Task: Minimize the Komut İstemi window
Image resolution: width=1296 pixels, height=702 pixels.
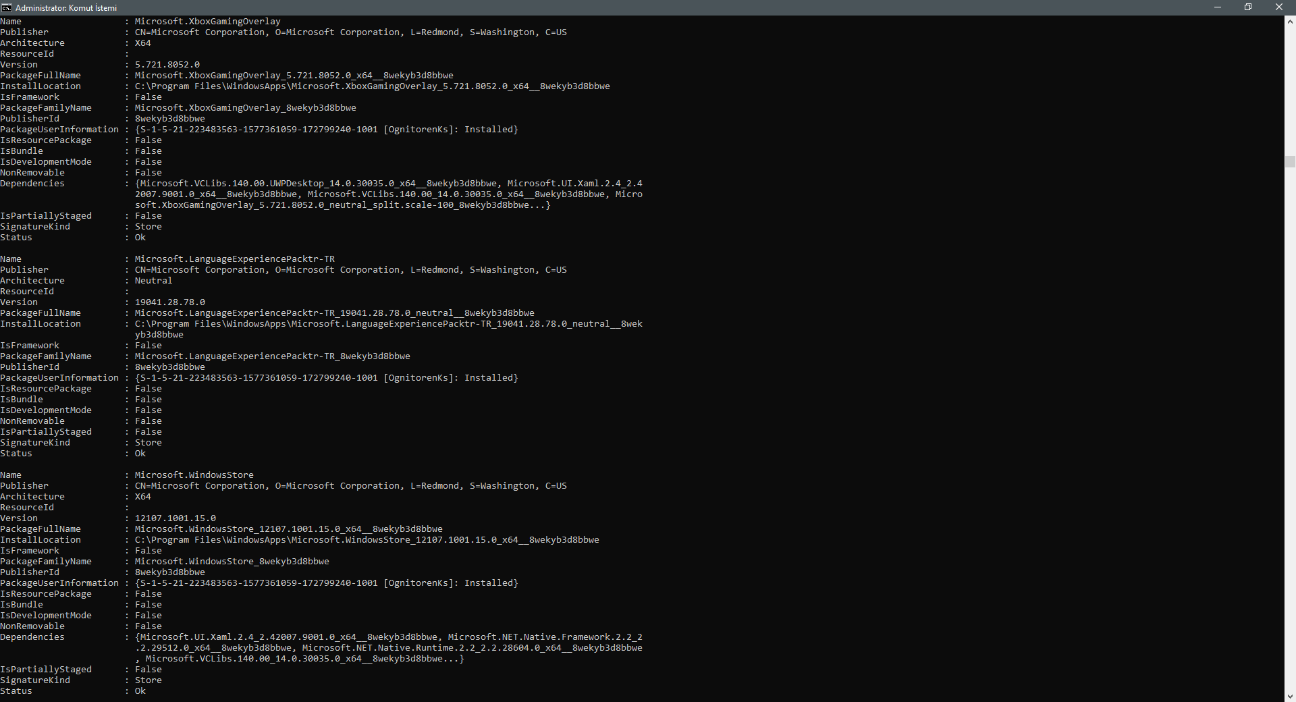Action: coord(1218,7)
